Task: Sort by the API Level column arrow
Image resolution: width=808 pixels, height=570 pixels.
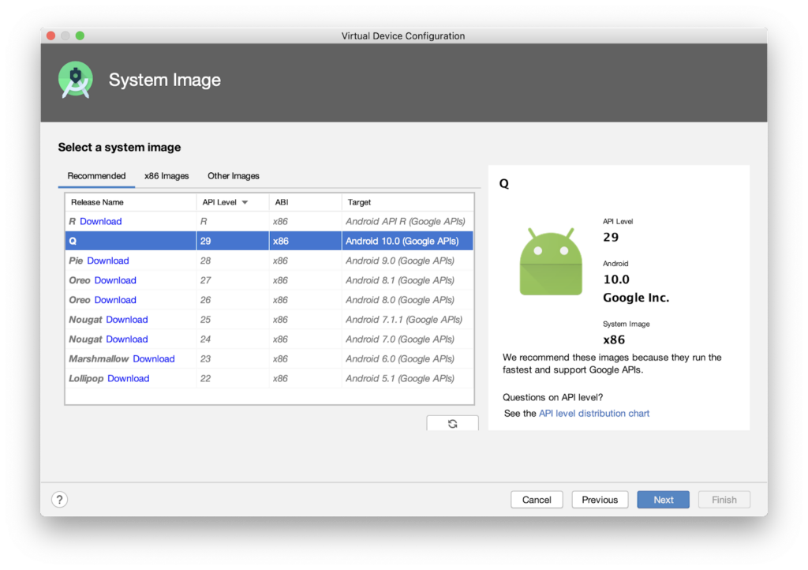Action: pyautogui.click(x=245, y=203)
